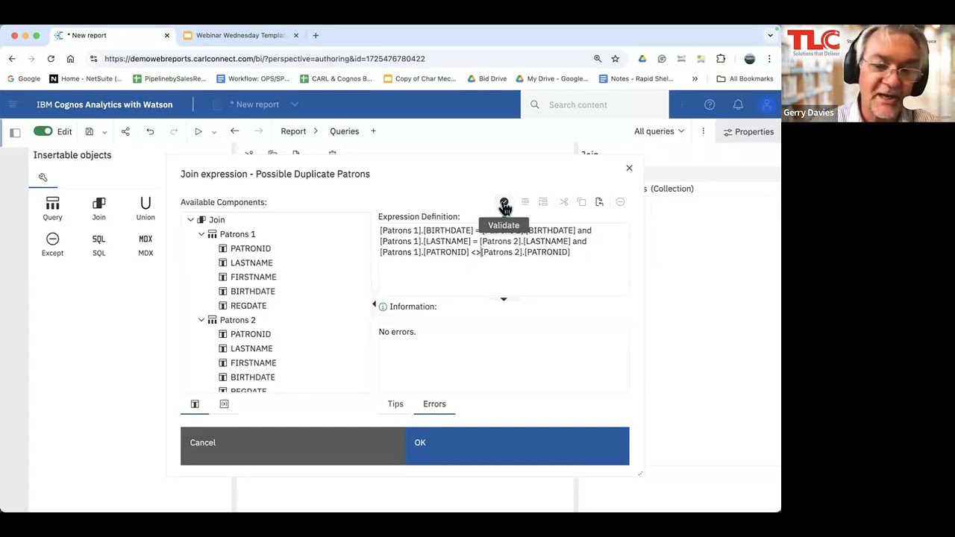Bookmark this page with the star
The height and width of the screenshot is (537, 955).
pos(616,58)
